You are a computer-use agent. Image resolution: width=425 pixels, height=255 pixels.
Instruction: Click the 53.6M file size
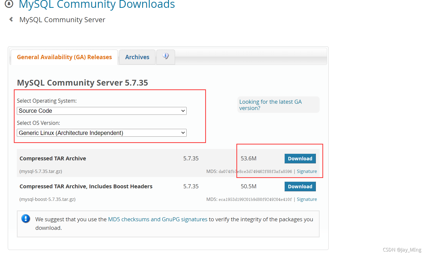coord(248,158)
